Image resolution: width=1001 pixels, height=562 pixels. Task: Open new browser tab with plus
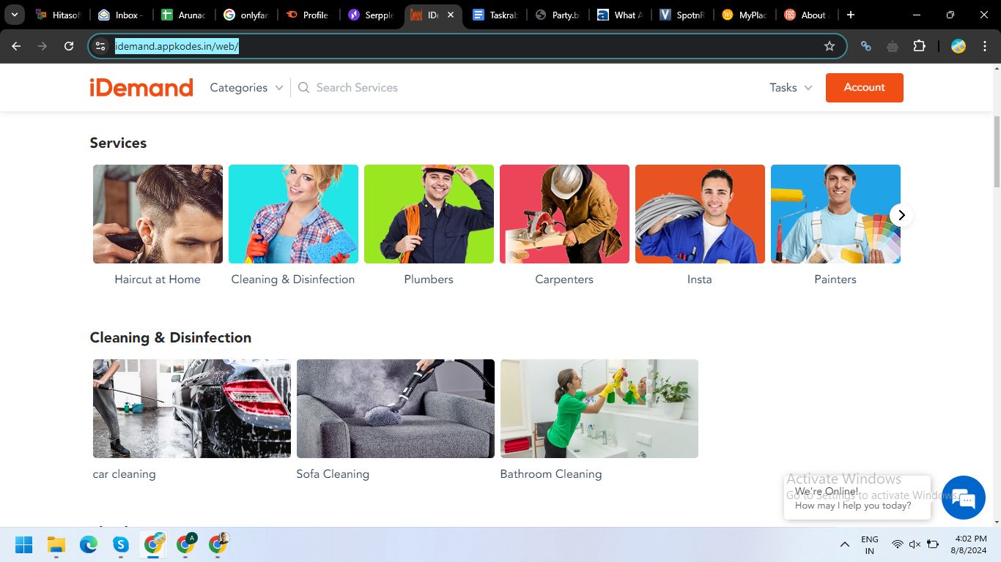(x=850, y=15)
